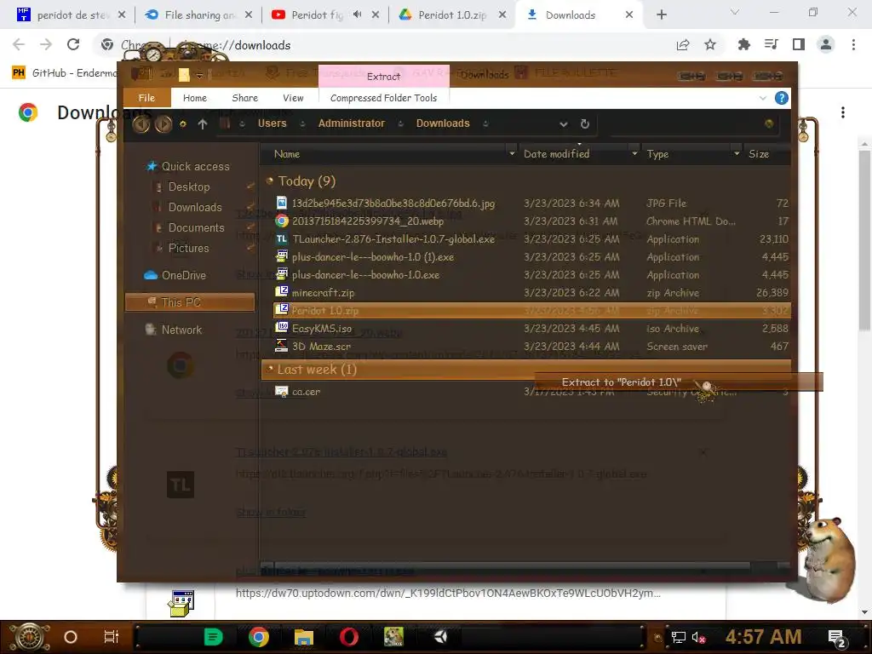Open the File ribbon tab

coord(146,98)
